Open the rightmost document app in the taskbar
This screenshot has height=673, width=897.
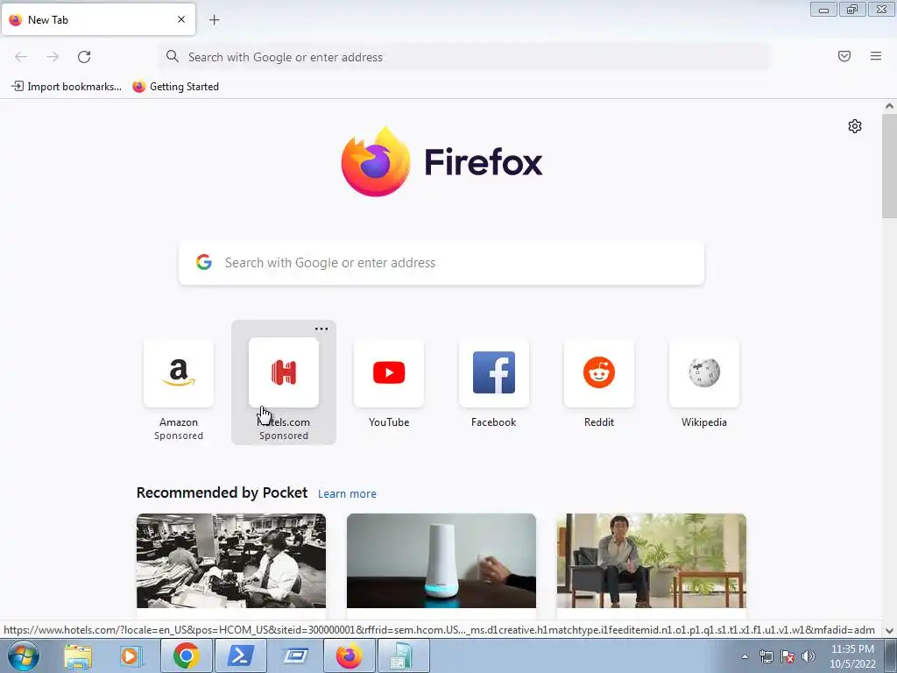403,655
